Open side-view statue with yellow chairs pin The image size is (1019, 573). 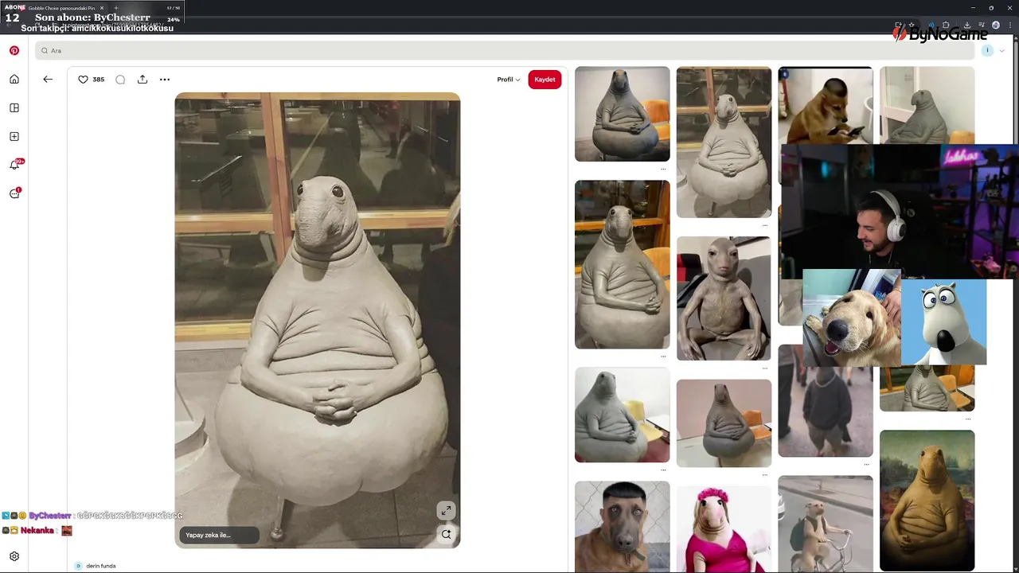623,415
